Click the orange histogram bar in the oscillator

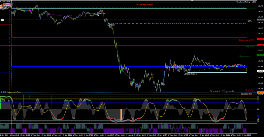click(x=121, y=115)
